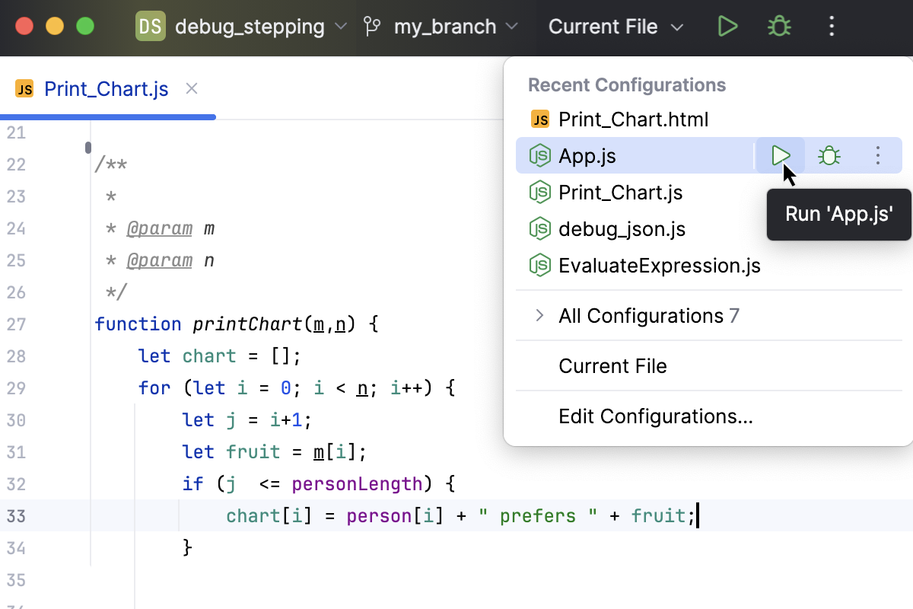The height and width of the screenshot is (609, 913).
Task: Choose debug_json.js configuration
Action: [x=622, y=229]
